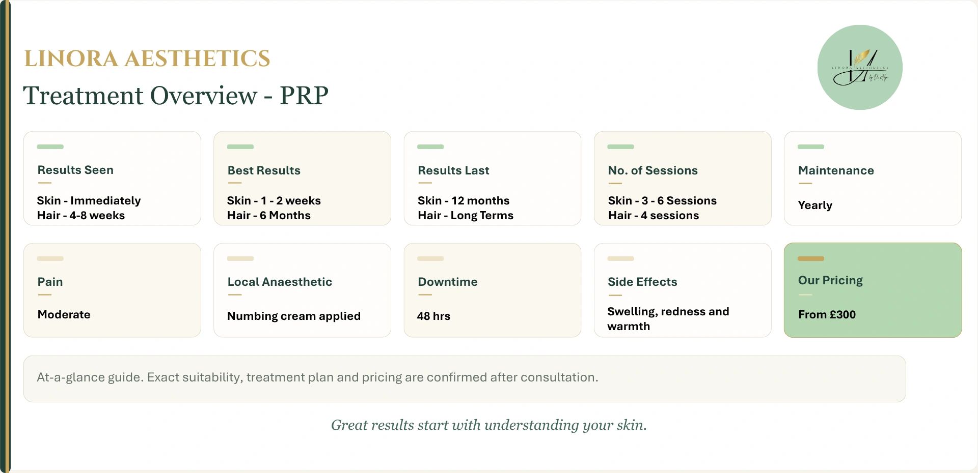Click the LINORA AESTHETICS gold heading
978x473 pixels.
coord(147,58)
